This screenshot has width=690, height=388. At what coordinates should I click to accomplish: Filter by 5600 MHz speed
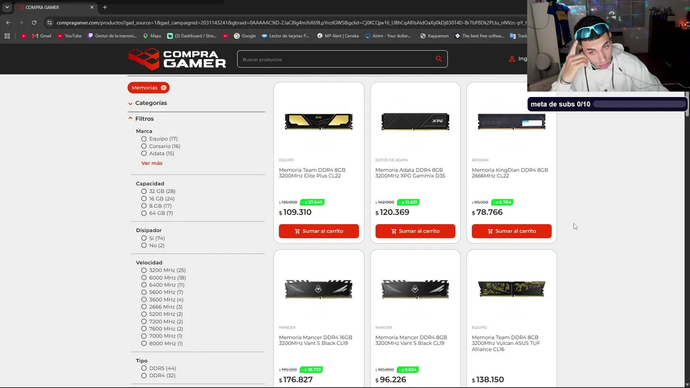[144, 293]
